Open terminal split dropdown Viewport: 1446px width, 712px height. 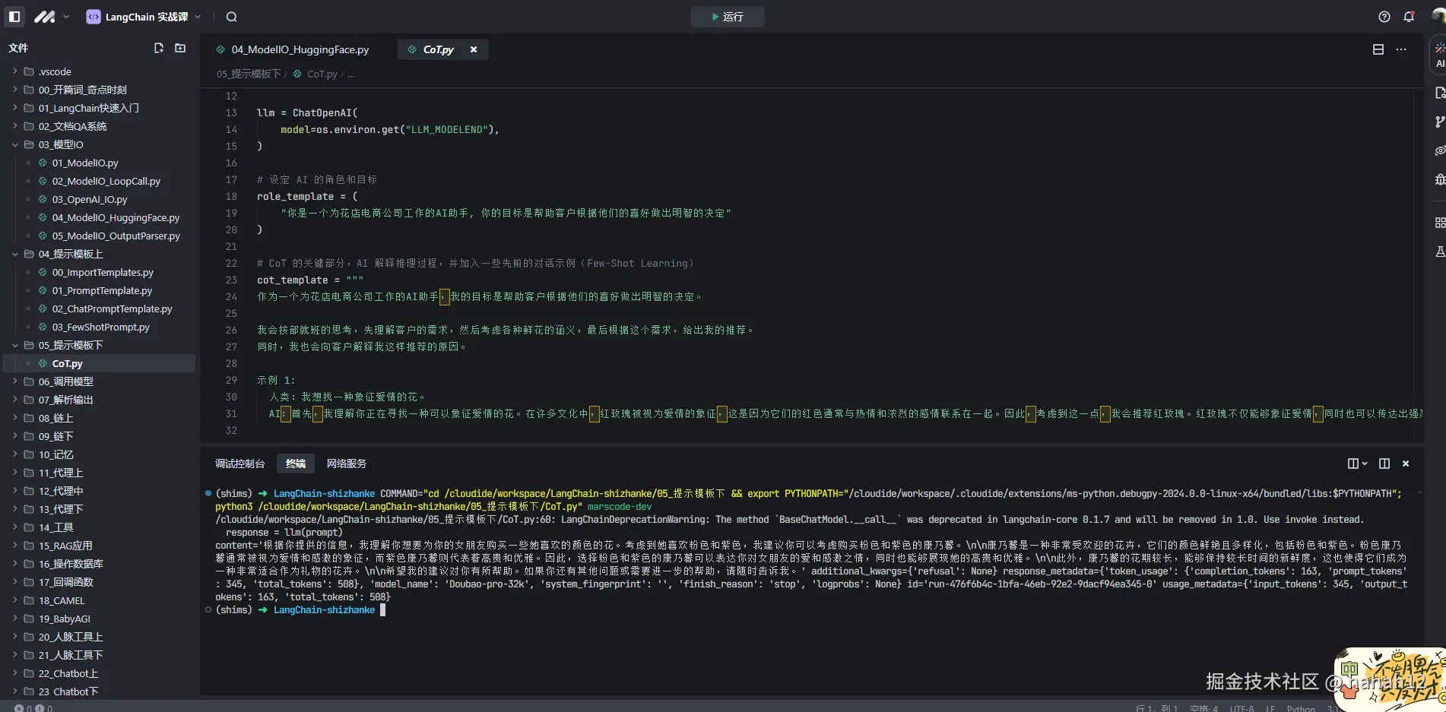coord(1358,464)
